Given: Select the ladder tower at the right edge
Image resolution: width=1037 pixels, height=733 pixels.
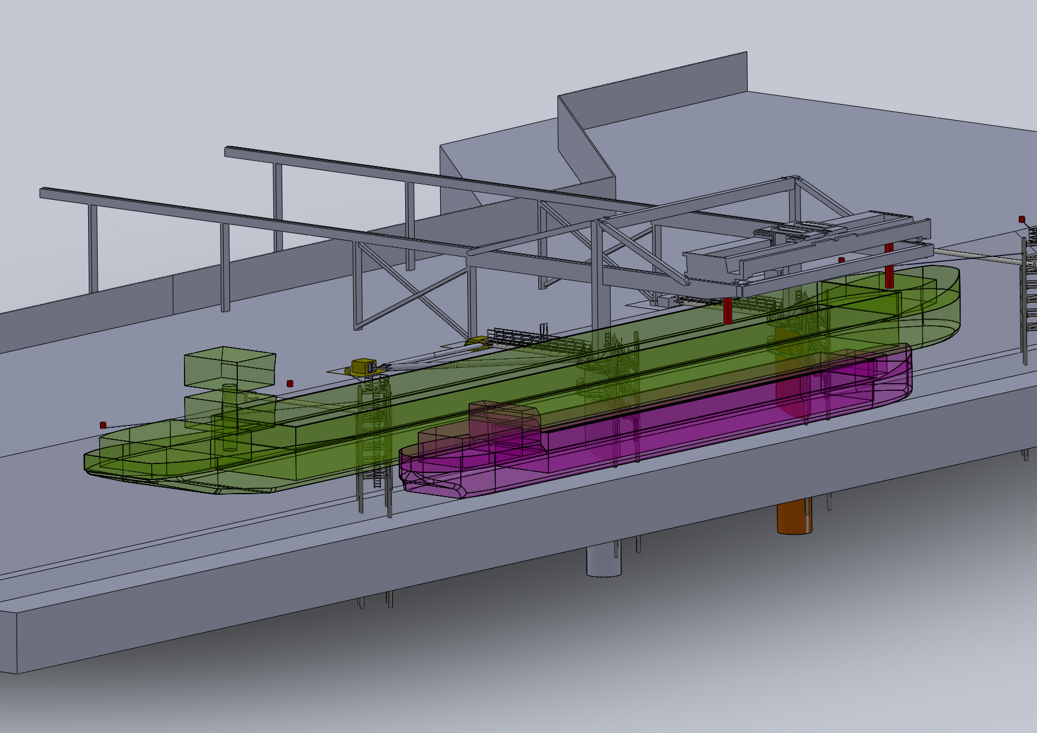Looking at the screenshot, I should pyautogui.click(x=1029, y=296).
